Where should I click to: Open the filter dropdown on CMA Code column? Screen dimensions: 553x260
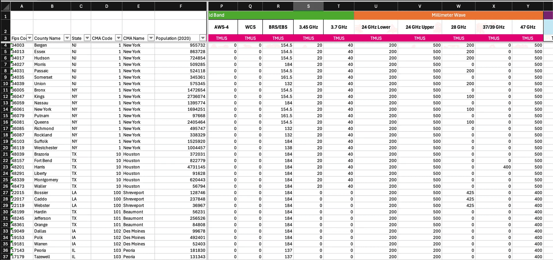[x=118, y=38]
